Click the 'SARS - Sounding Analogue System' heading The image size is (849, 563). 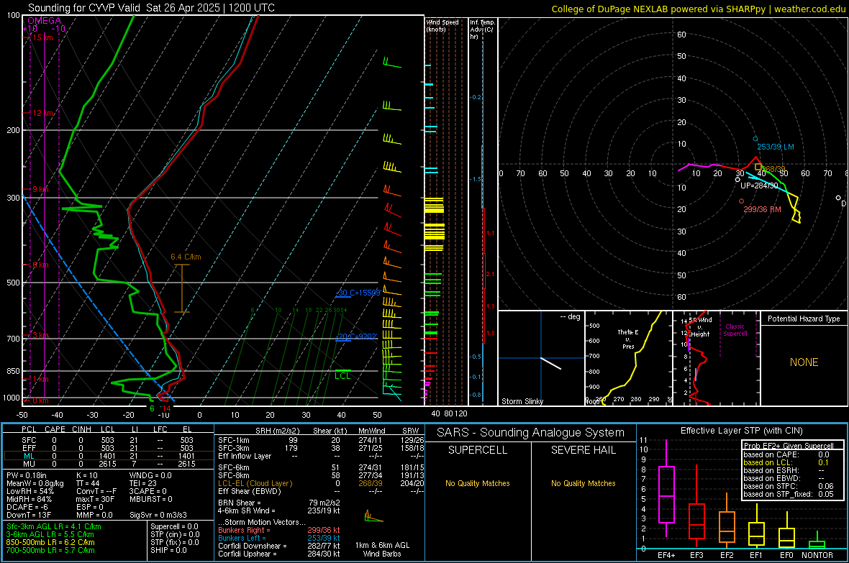click(x=531, y=433)
